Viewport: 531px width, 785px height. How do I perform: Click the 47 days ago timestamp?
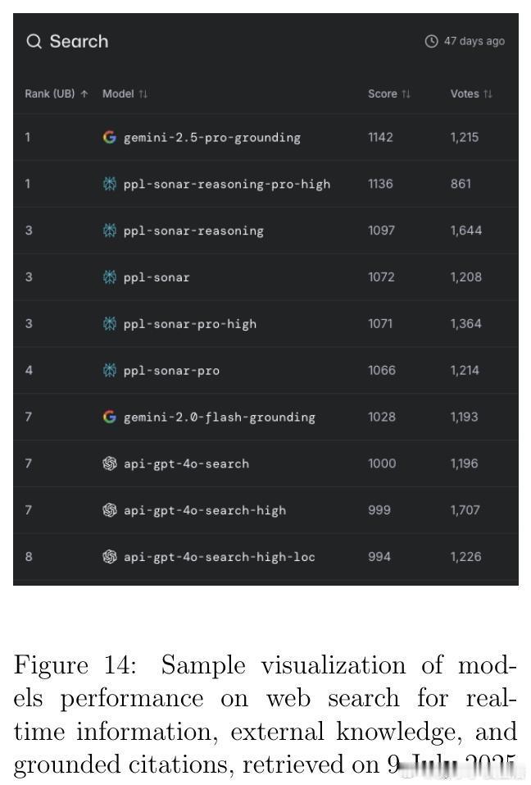(x=474, y=41)
